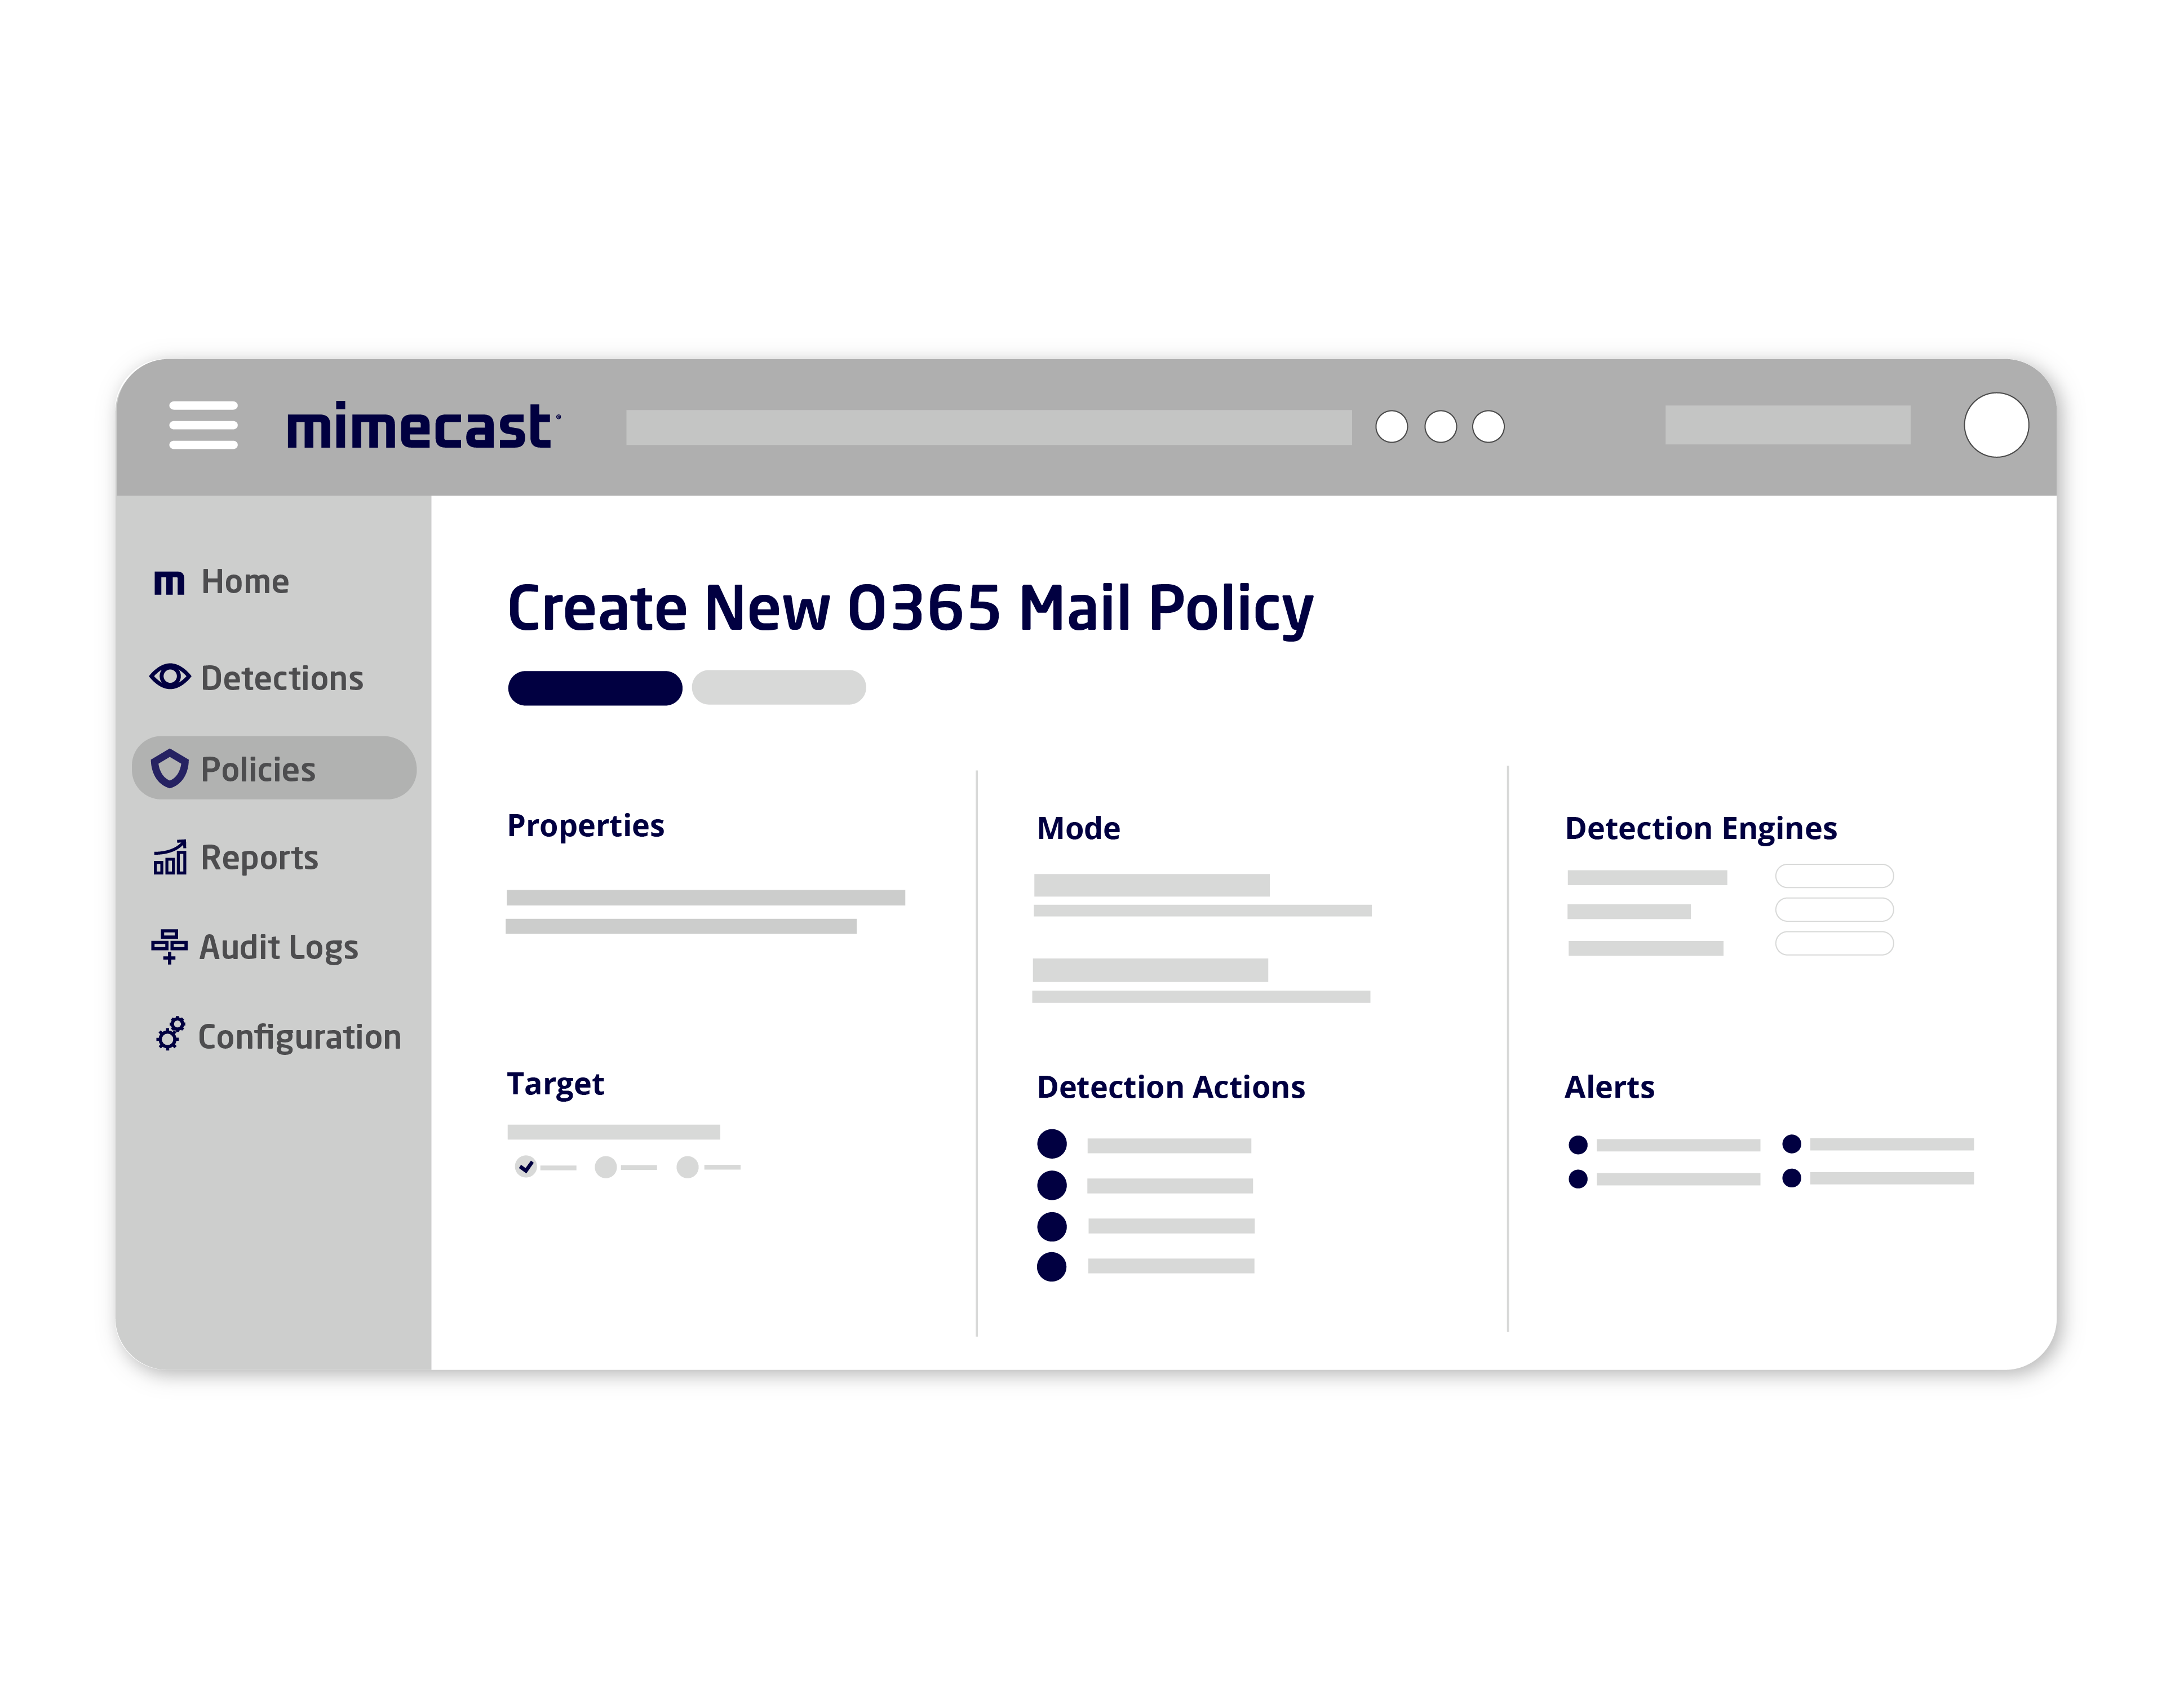Click the first header dot of three
The height and width of the screenshot is (1701, 2184).
pyautogui.click(x=1391, y=427)
